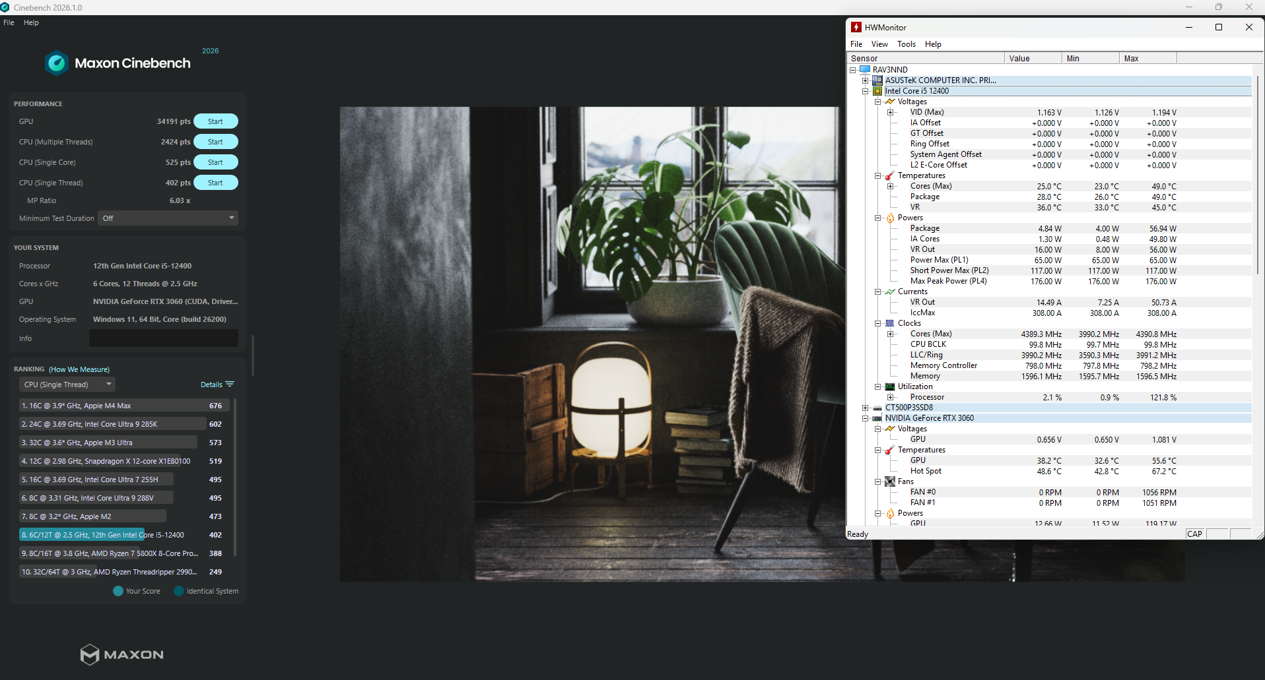Open the Cinebench Help menu
The height and width of the screenshot is (680, 1265).
tap(31, 22)
